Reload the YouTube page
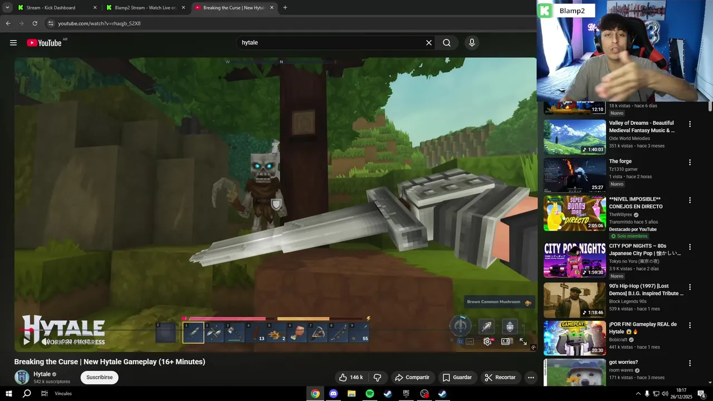 click(35, 23)
